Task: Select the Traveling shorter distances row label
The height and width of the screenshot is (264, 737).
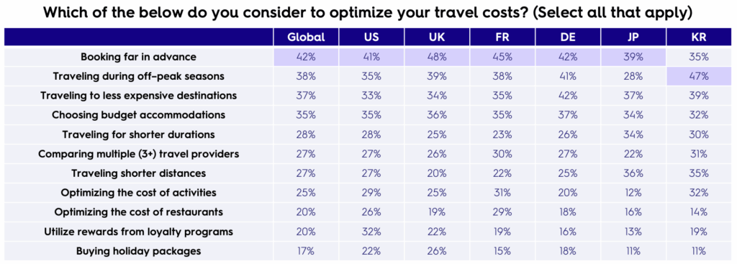Action: 138,173
